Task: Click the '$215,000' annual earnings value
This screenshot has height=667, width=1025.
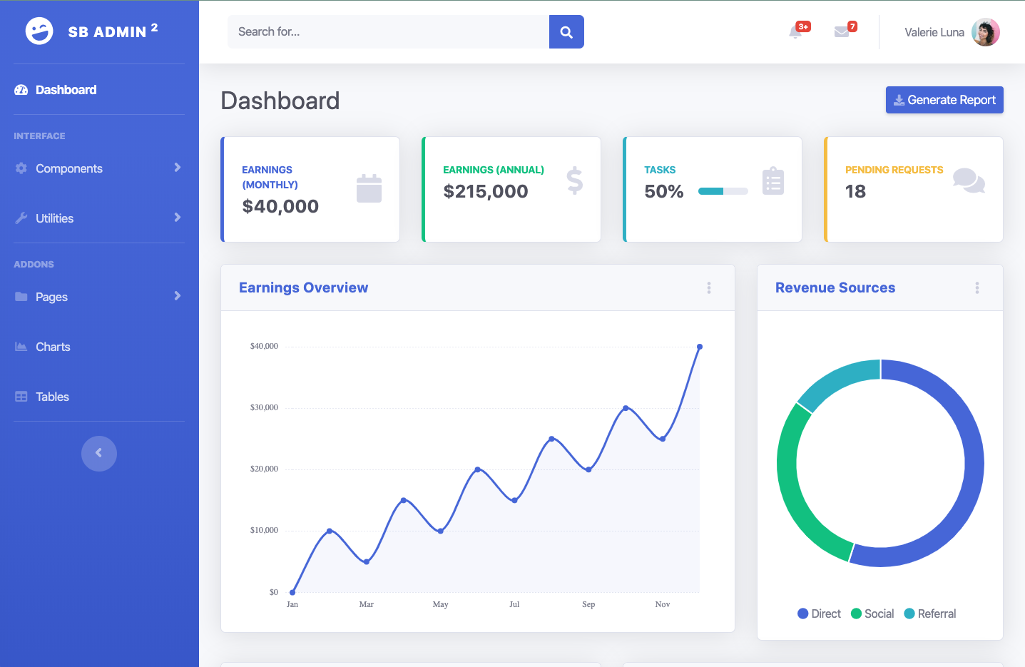Action: click(486, 191)
